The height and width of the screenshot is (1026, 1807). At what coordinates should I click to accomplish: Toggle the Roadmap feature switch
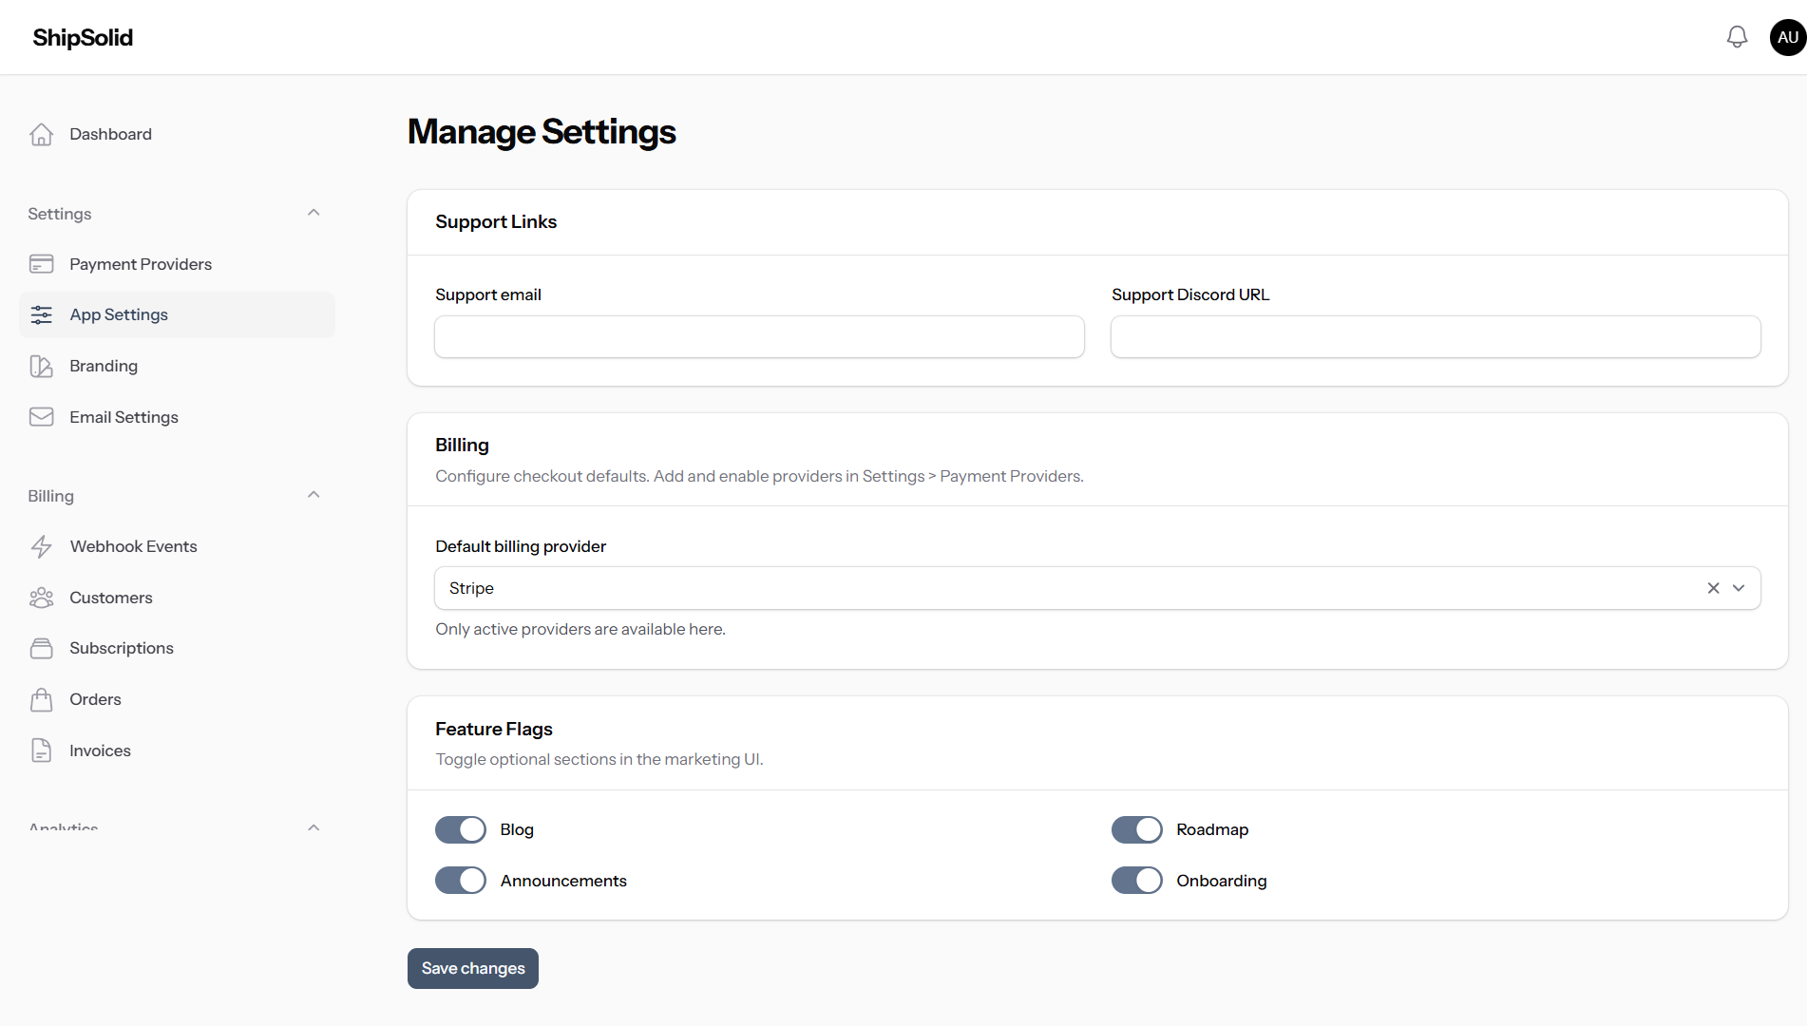tap(1136, 829)
